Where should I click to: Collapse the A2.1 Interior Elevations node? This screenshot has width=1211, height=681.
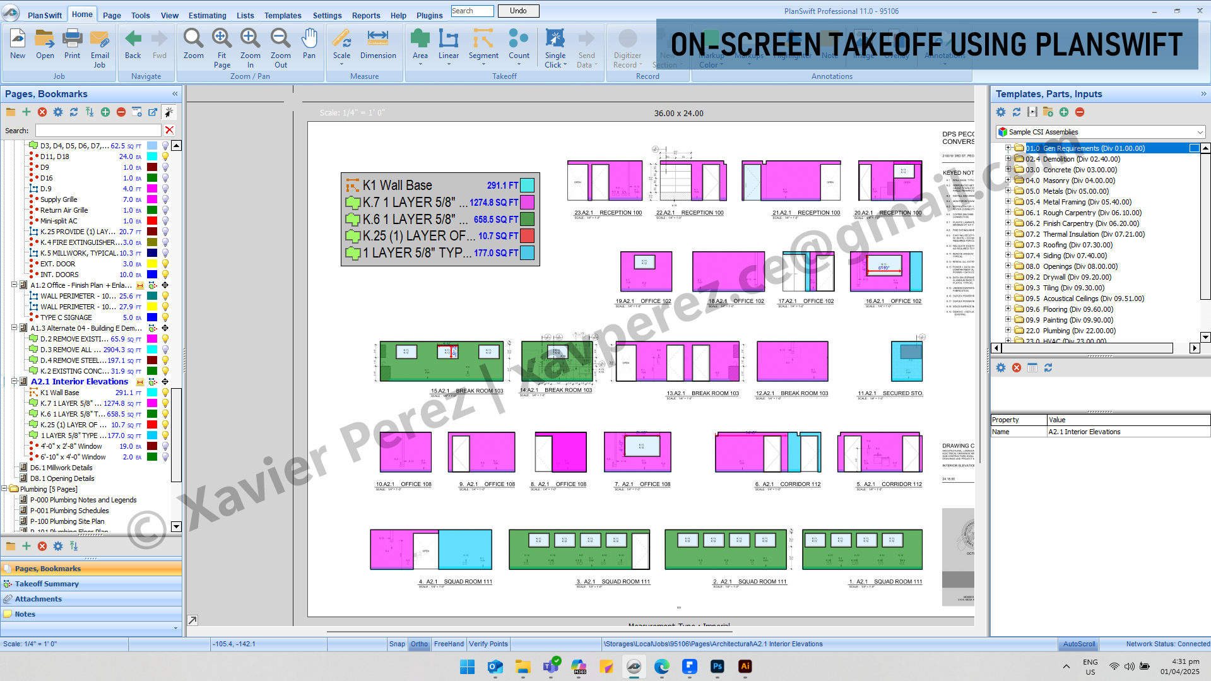click(14, 381)
